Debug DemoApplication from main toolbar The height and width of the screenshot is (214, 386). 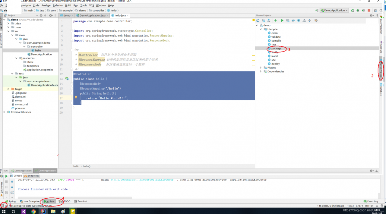click(x=358, y=10)
